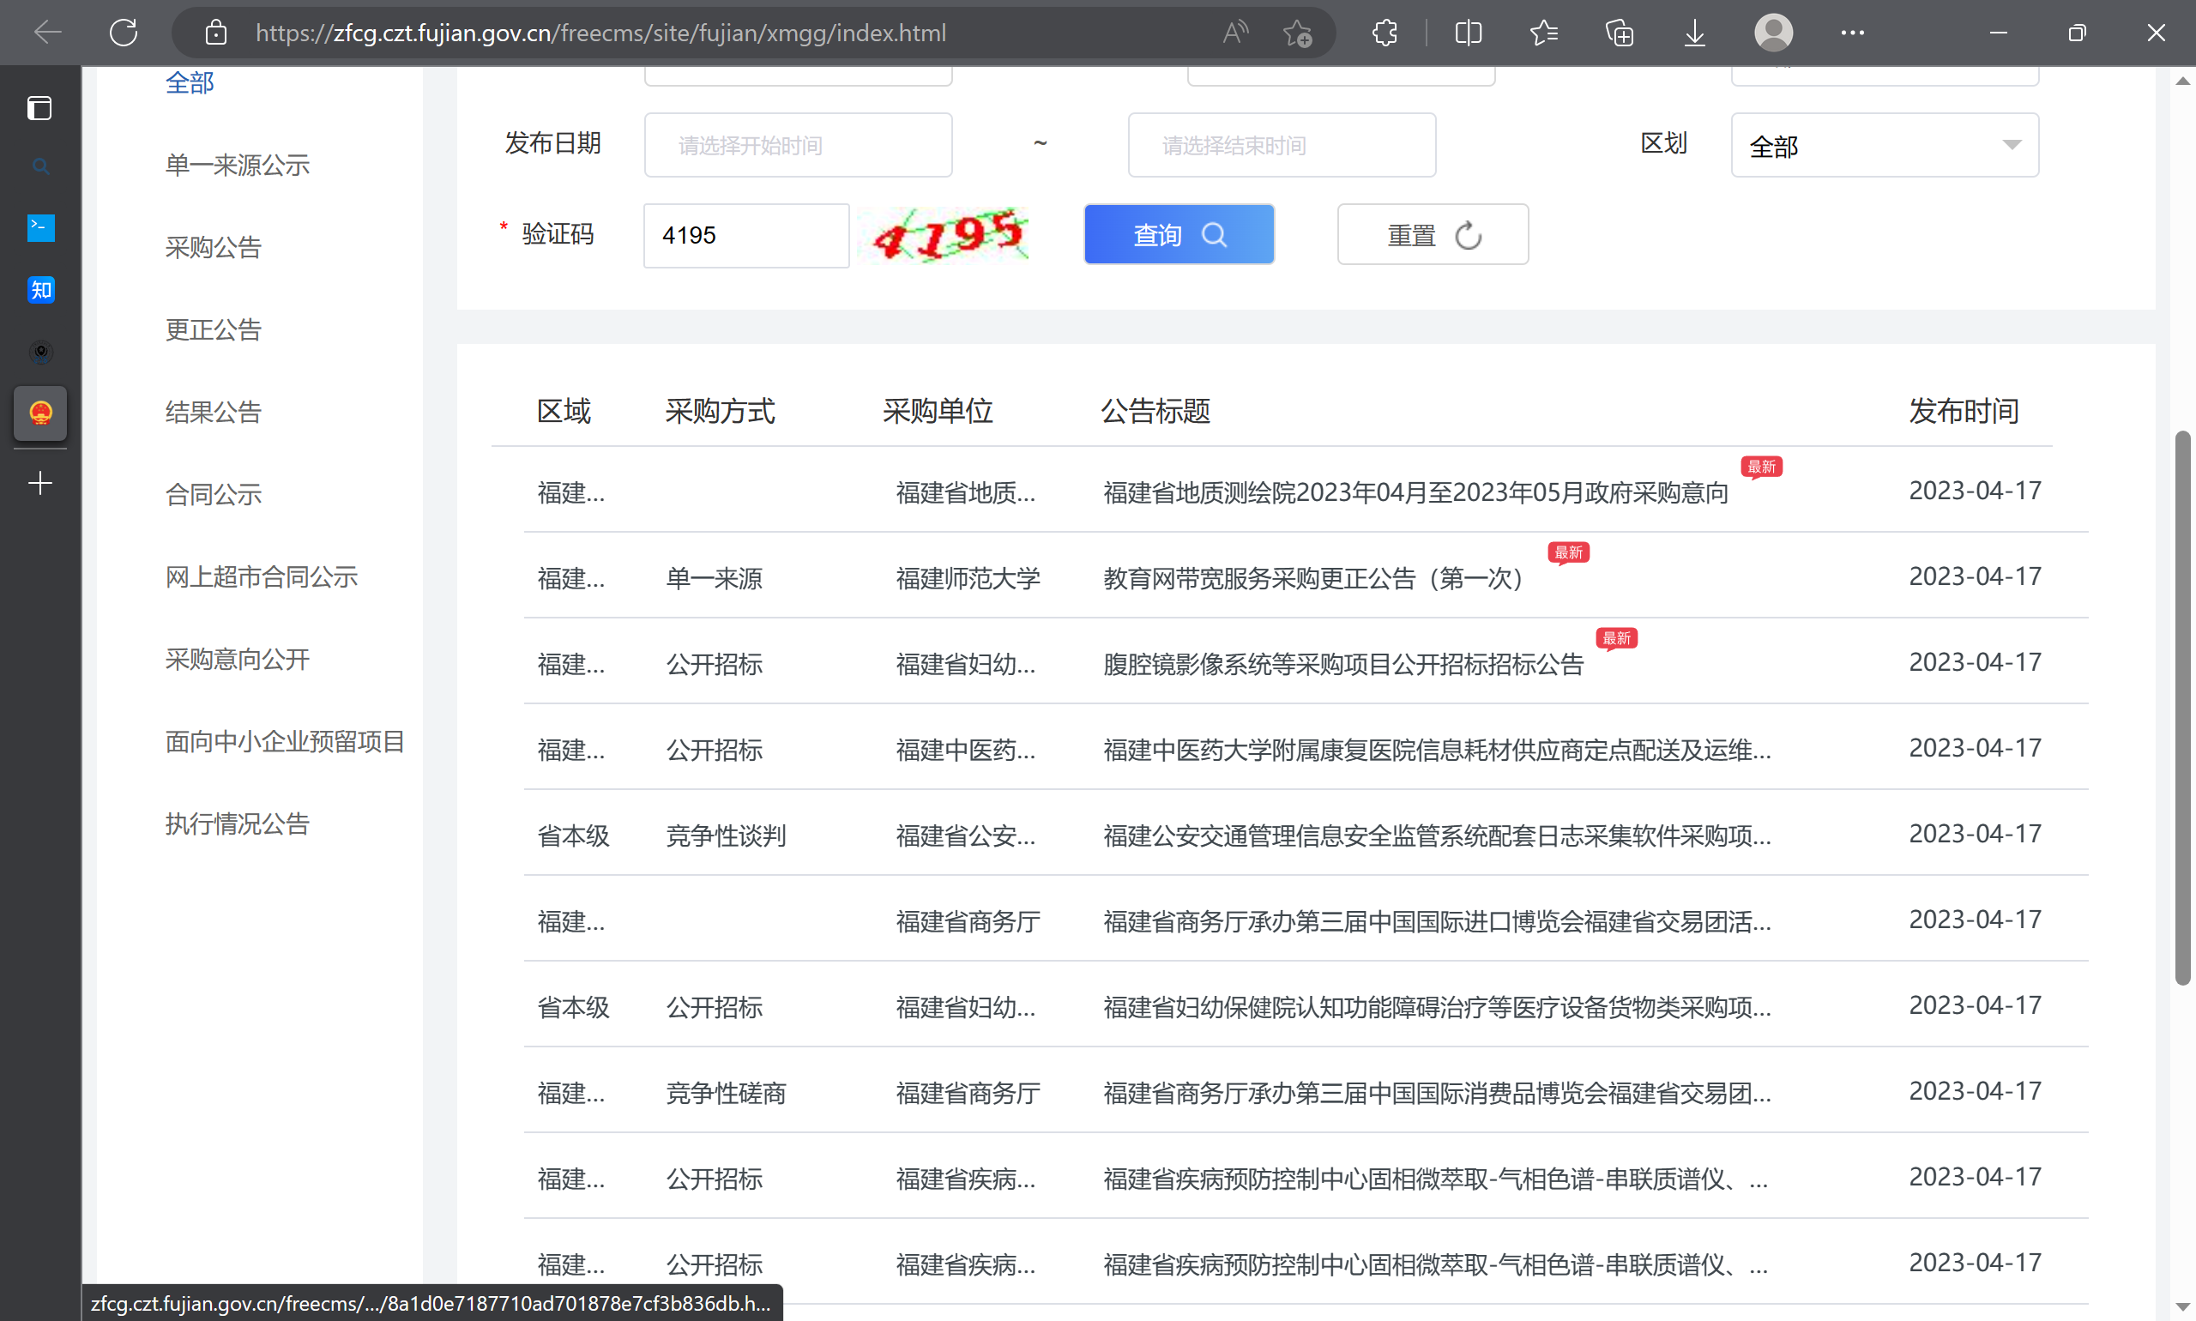This screenshot has height=1321, width=2196.
Task: Click 采购方式 column header
Action: [x=719, y=410]
